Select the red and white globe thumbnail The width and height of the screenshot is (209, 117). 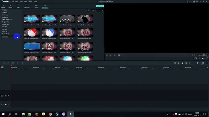point(32,32)
